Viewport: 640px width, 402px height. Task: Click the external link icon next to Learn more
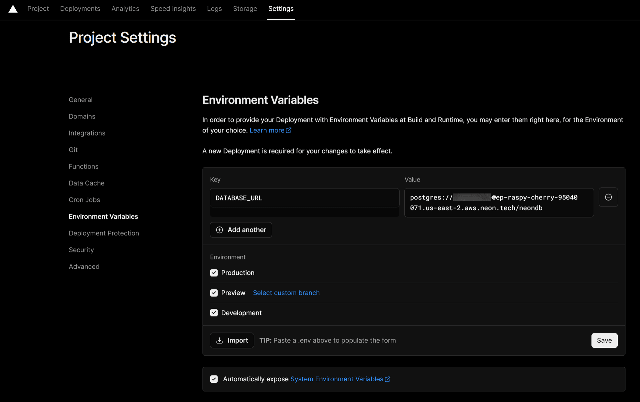click(289, 130)
